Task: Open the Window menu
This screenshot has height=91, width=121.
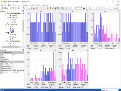Action: click(45, 5)
